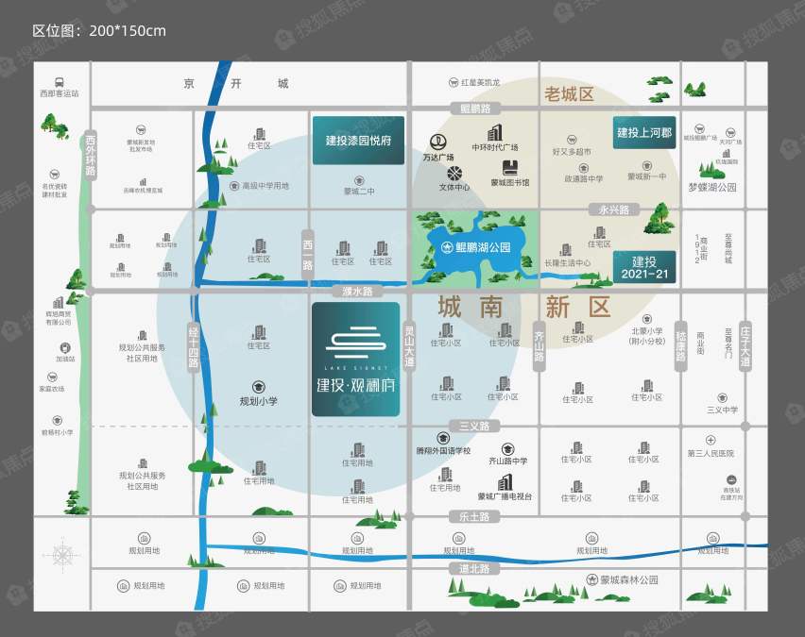Click the 好又多超市 icon
This screenshot has height=637, width=805.
point(572,140)
